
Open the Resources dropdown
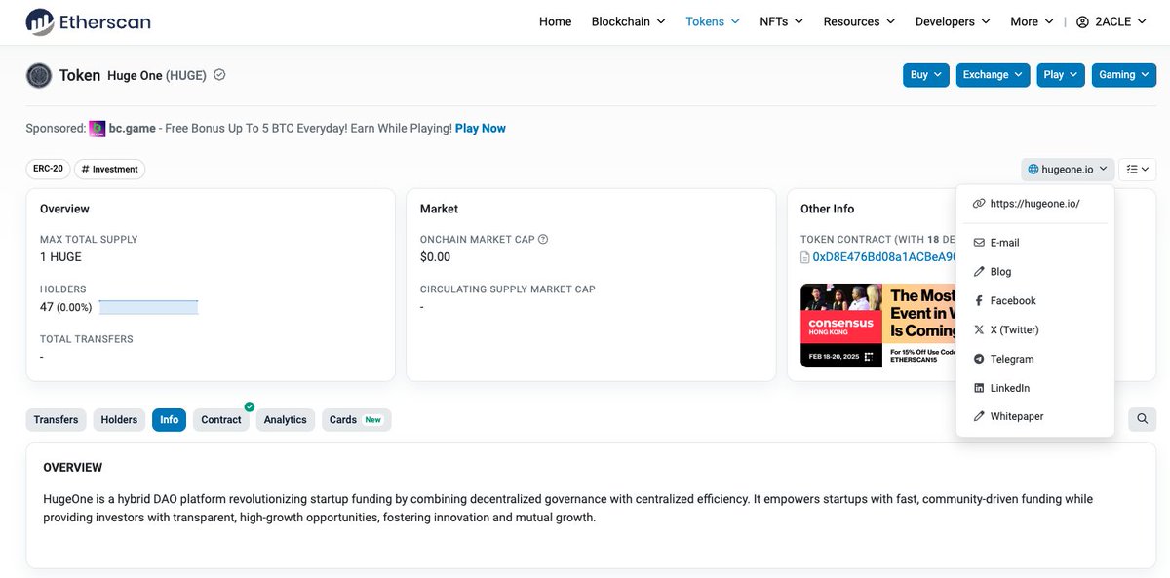[859, 21]
